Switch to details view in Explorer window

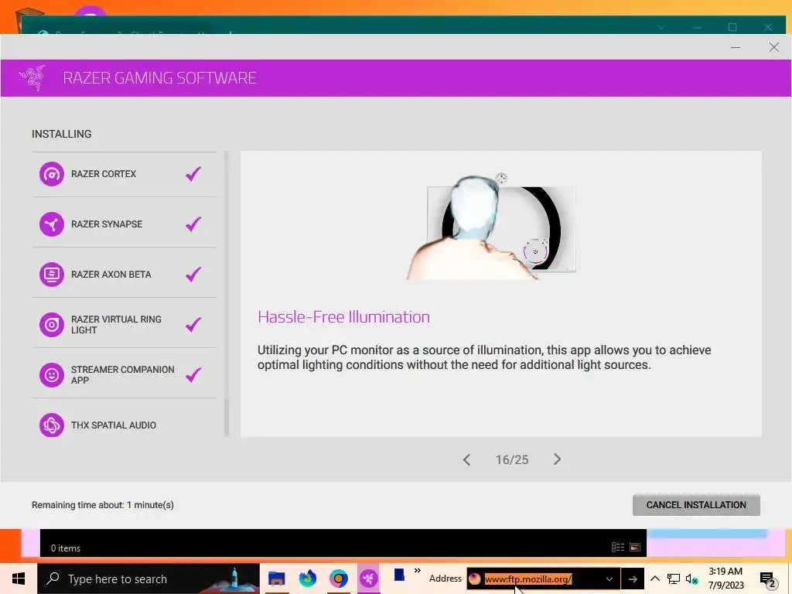[x=618, y=547]
